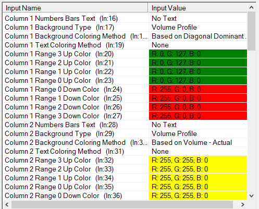The height and width of the screenshot is (209, 259).
Task: Click 'Column 1 Range 2 Up Color (In:21)' name
Action: coord(59,63)
